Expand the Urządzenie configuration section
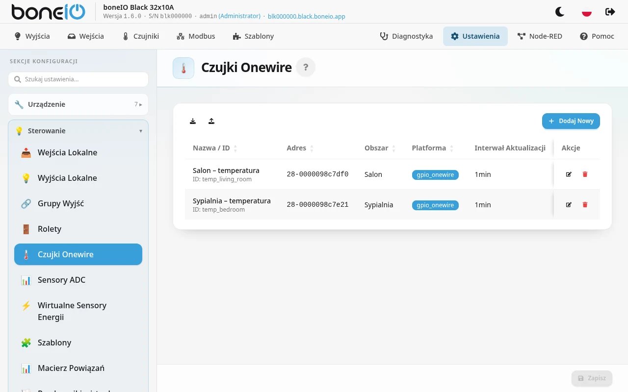The image size is (628, 392). click(x=78, y=104)
